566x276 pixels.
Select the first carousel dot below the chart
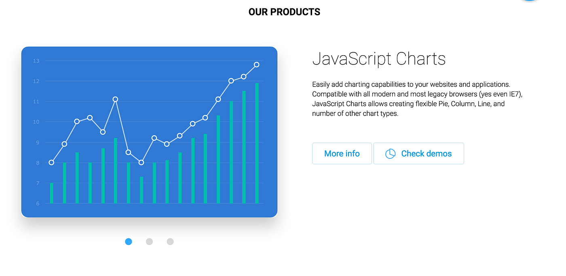tap(128, 241)
